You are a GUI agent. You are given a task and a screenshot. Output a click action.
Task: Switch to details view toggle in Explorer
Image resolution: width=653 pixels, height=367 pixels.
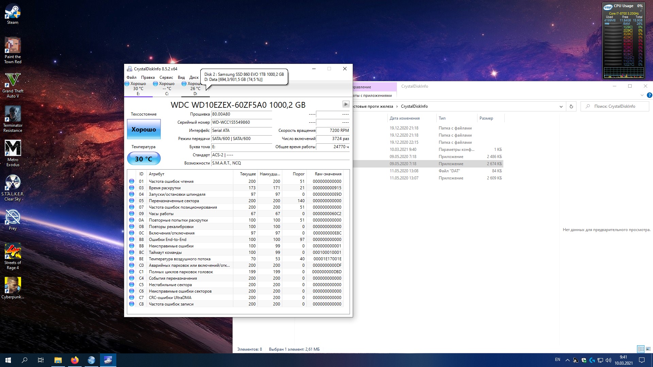pos(641,349)
